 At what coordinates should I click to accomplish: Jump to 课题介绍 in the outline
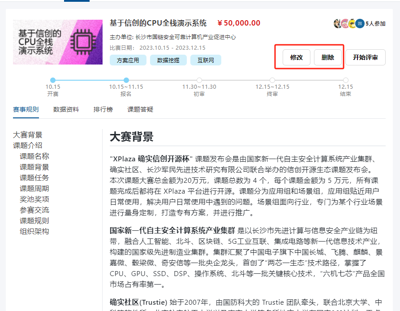click(28, 145)
